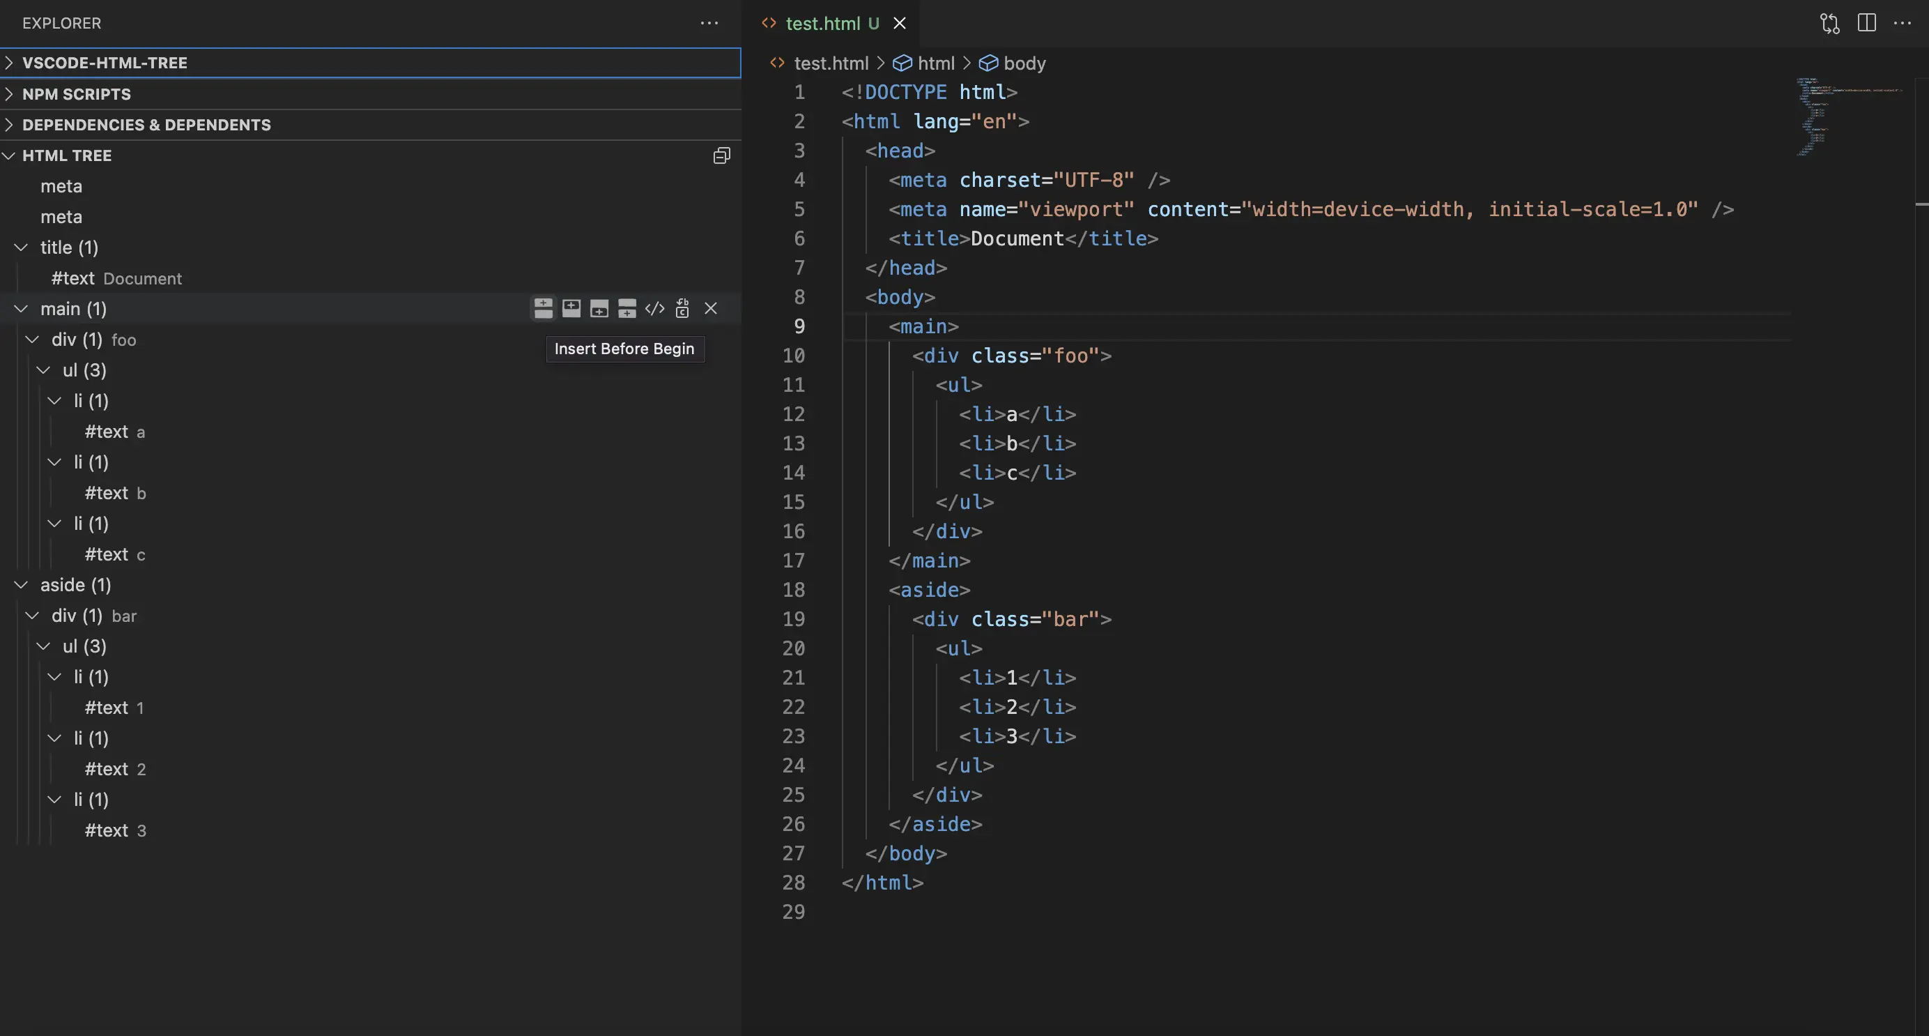Viewport: 1929px width, 1036px height.
Task: Expand the NPM SCRIPTS section
Action: tap(77, 94)
